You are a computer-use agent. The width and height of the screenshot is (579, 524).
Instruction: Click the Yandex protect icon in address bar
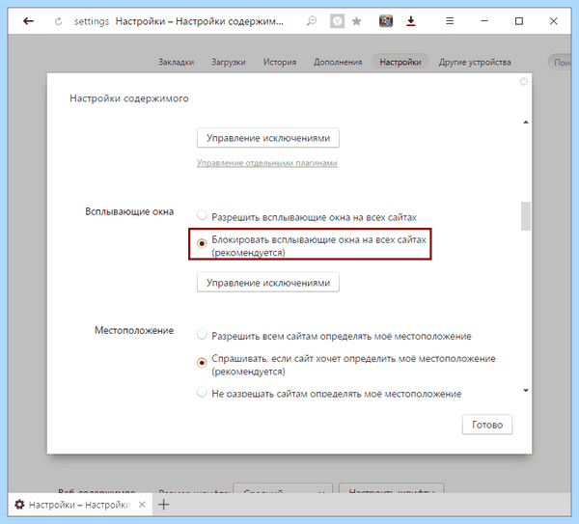(337, 21)
